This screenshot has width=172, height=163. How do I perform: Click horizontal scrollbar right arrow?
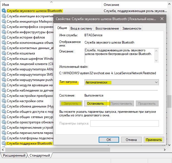(x=164, y=150)
